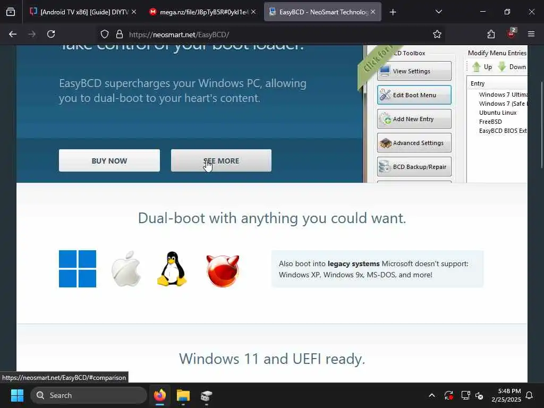Image resolution: width=544 pixels, height=408 pixels.
Task: Click the Apple logo image
Action: pyautogui.click(x=126, y=269)
